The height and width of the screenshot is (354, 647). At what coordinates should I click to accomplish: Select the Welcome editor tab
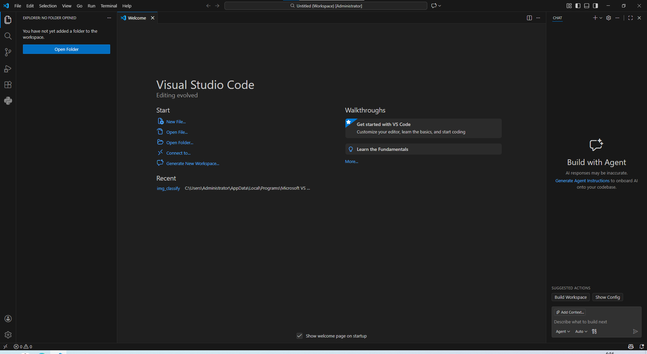(137, 18)
